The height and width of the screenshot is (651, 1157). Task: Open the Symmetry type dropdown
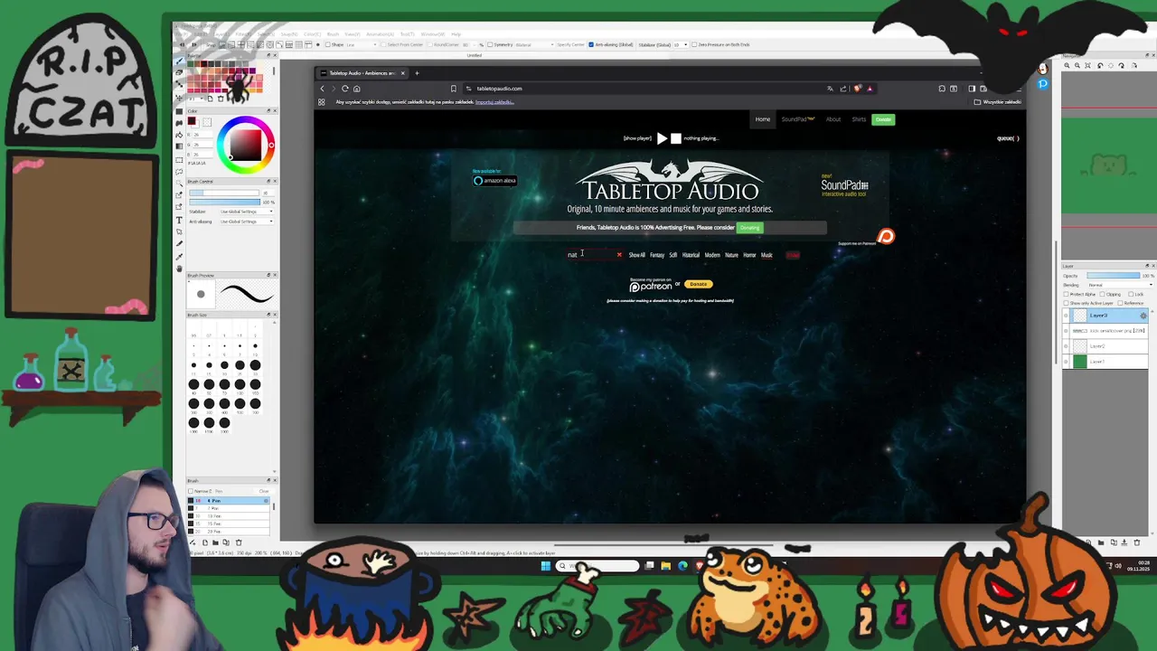(x=535, y=44)
